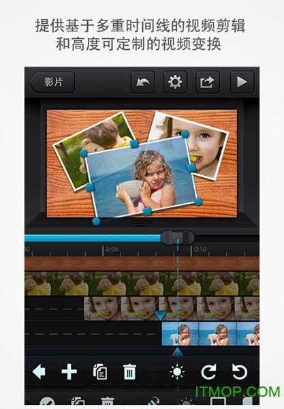Select the teddy bear video track
The width and height of the screenshot is (284, 409).
point(142,284)
